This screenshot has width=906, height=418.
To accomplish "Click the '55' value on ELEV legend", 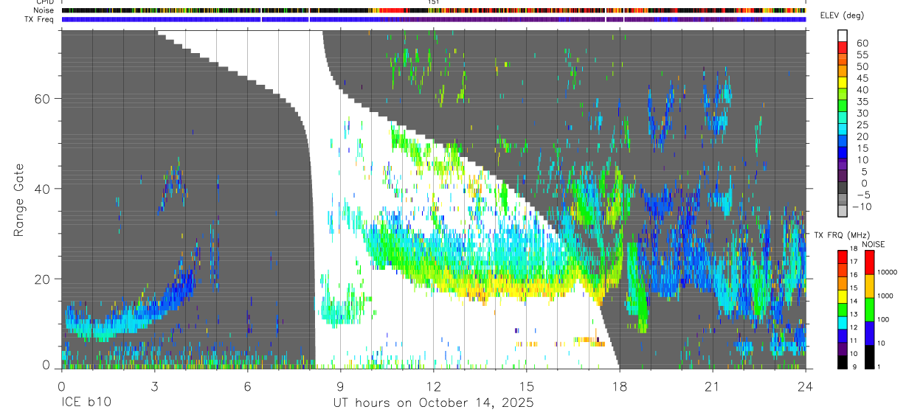I will click(862, 55).
